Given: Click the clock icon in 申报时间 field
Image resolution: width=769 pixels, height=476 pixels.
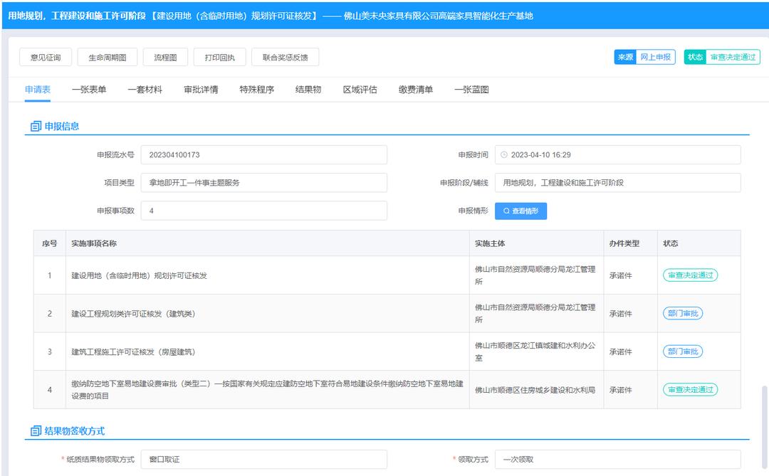Looking at the screenshot, I should point(504,155).
